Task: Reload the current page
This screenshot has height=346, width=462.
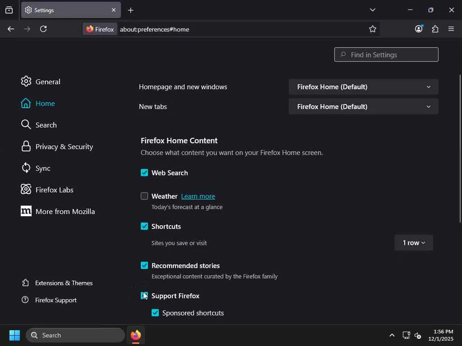Action: click(x=43, y=29)
